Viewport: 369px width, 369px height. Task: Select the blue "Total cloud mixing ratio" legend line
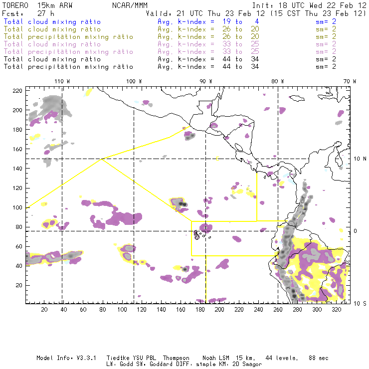pyautogui.click(x=52, y=21)
